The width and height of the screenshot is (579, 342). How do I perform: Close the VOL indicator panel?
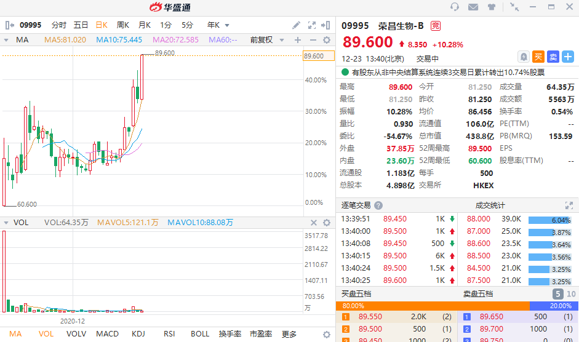[314, 223]
